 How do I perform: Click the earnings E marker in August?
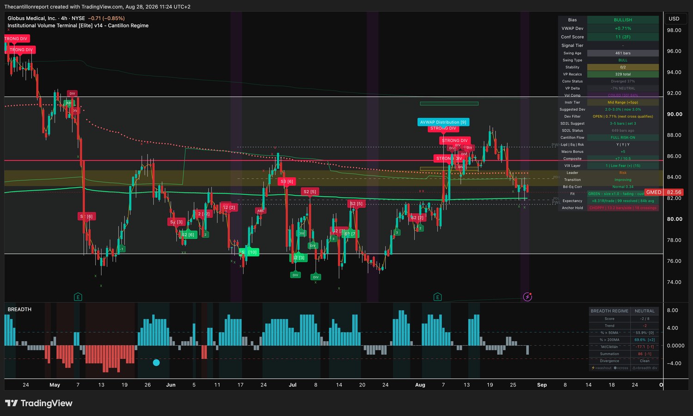coord(438,297)
